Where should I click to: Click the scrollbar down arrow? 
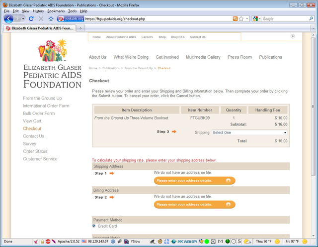314,236
